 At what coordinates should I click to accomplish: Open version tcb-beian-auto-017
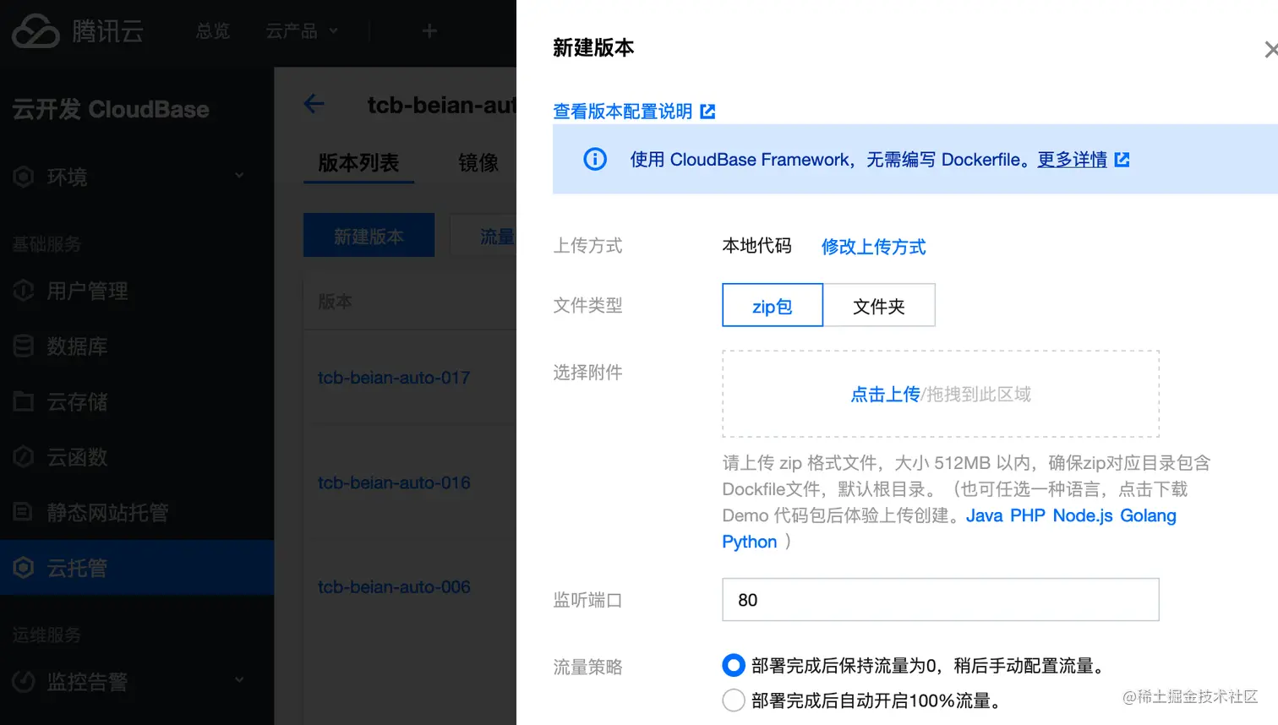pos(394,378)
